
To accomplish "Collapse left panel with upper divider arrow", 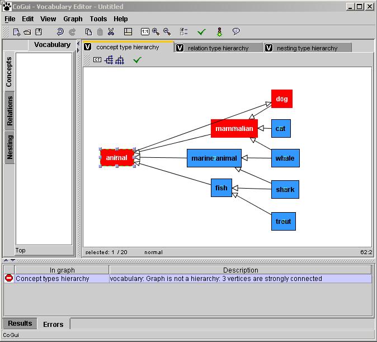I will [78, 44].
